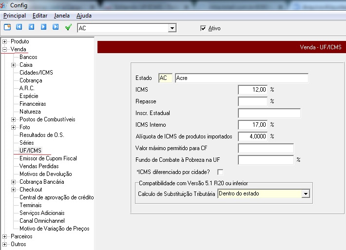
Task: Go to first record with navigation icon
Action: (x=19, y=27)
